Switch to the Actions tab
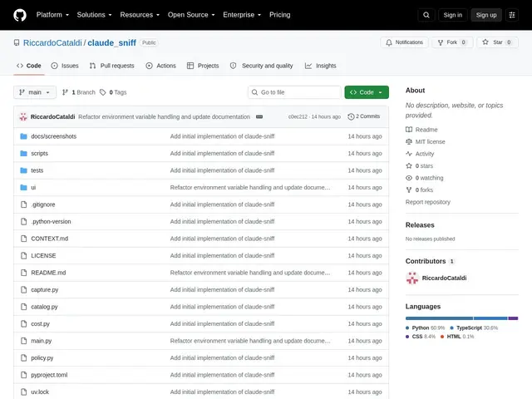Screen dimensions: 532x399 coord(160,66)
